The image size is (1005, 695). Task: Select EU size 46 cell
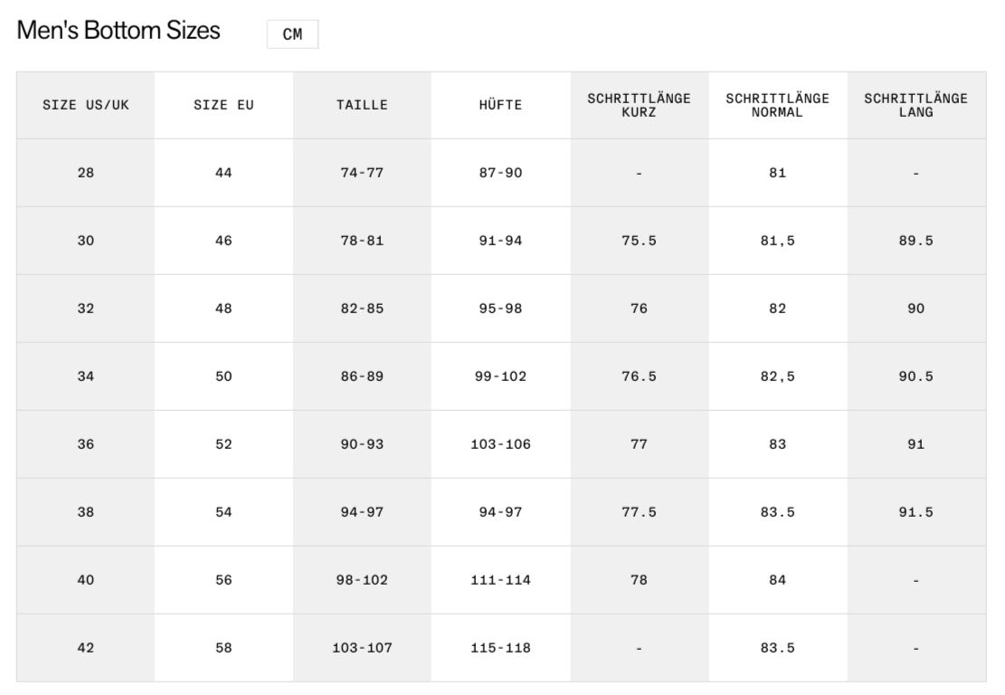coord(223,241)
